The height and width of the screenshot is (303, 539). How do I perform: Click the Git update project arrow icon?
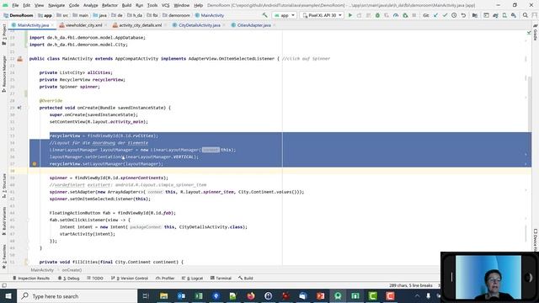coord(435,15)
